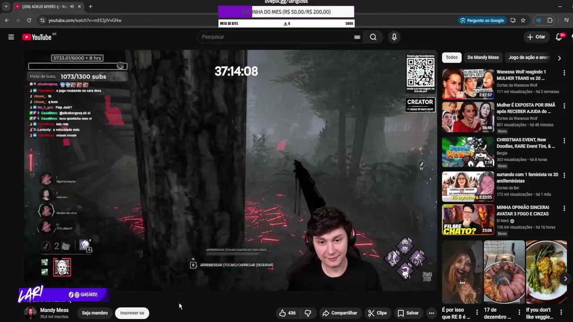This screenshot has width=573, height=322.
Task: Close the ADEUS MYERS browser tab
Action: [79, 7]
